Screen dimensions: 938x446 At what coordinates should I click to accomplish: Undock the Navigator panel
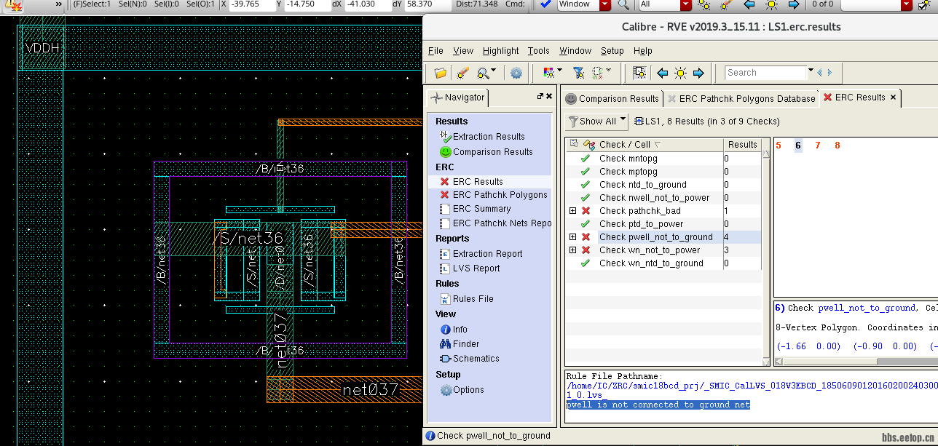tap(540, 96)
